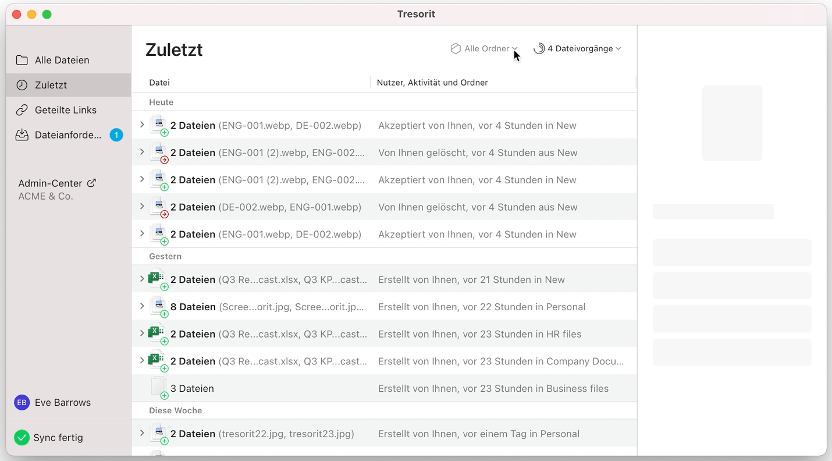The height and width of the screenshot is (461, 832).
Task: Click 'Erstellt von Ihnen, vor 22 Stunden in Personal'
Action: [482, 307]
